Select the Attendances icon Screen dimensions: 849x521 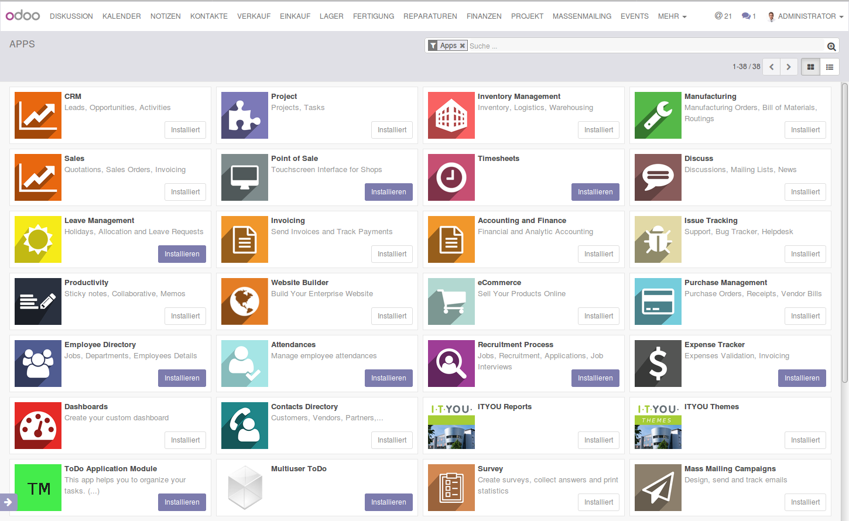(245, 364)
